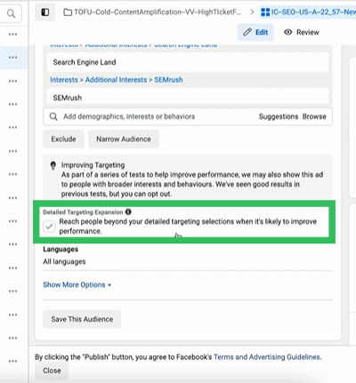Switch to the Review tab

(x=302, y=32)
